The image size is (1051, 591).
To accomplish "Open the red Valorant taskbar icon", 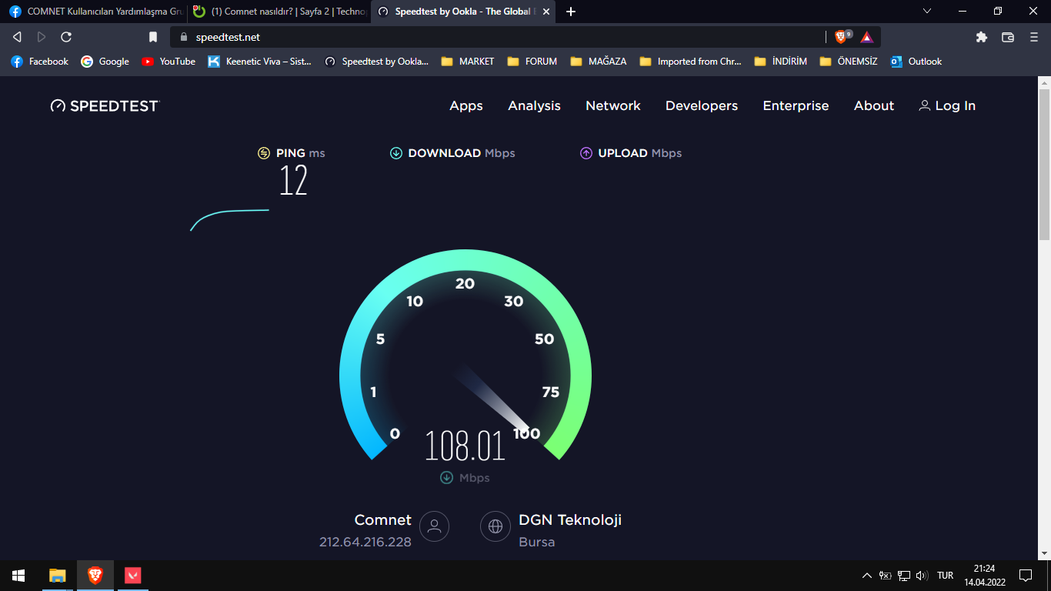I will click(x=132, y=576).
